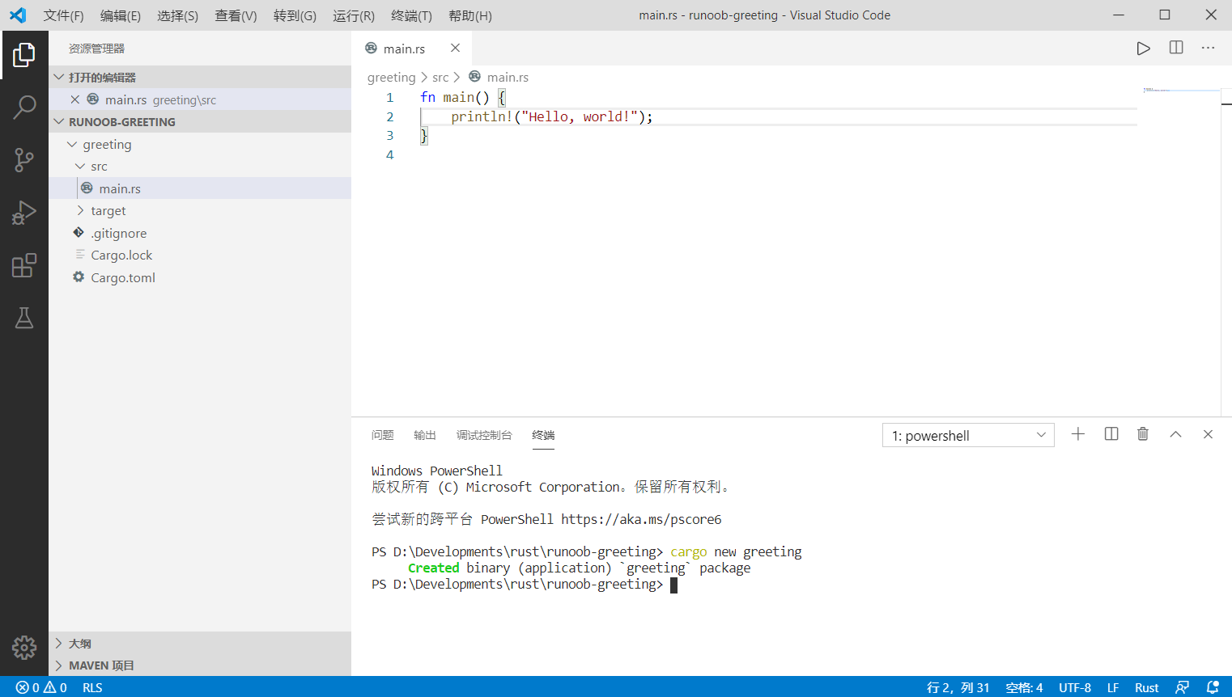The height and width of the screenshot is (697, 1232).
Task: Collapse the greeting folder
Action: coord(107,145)
